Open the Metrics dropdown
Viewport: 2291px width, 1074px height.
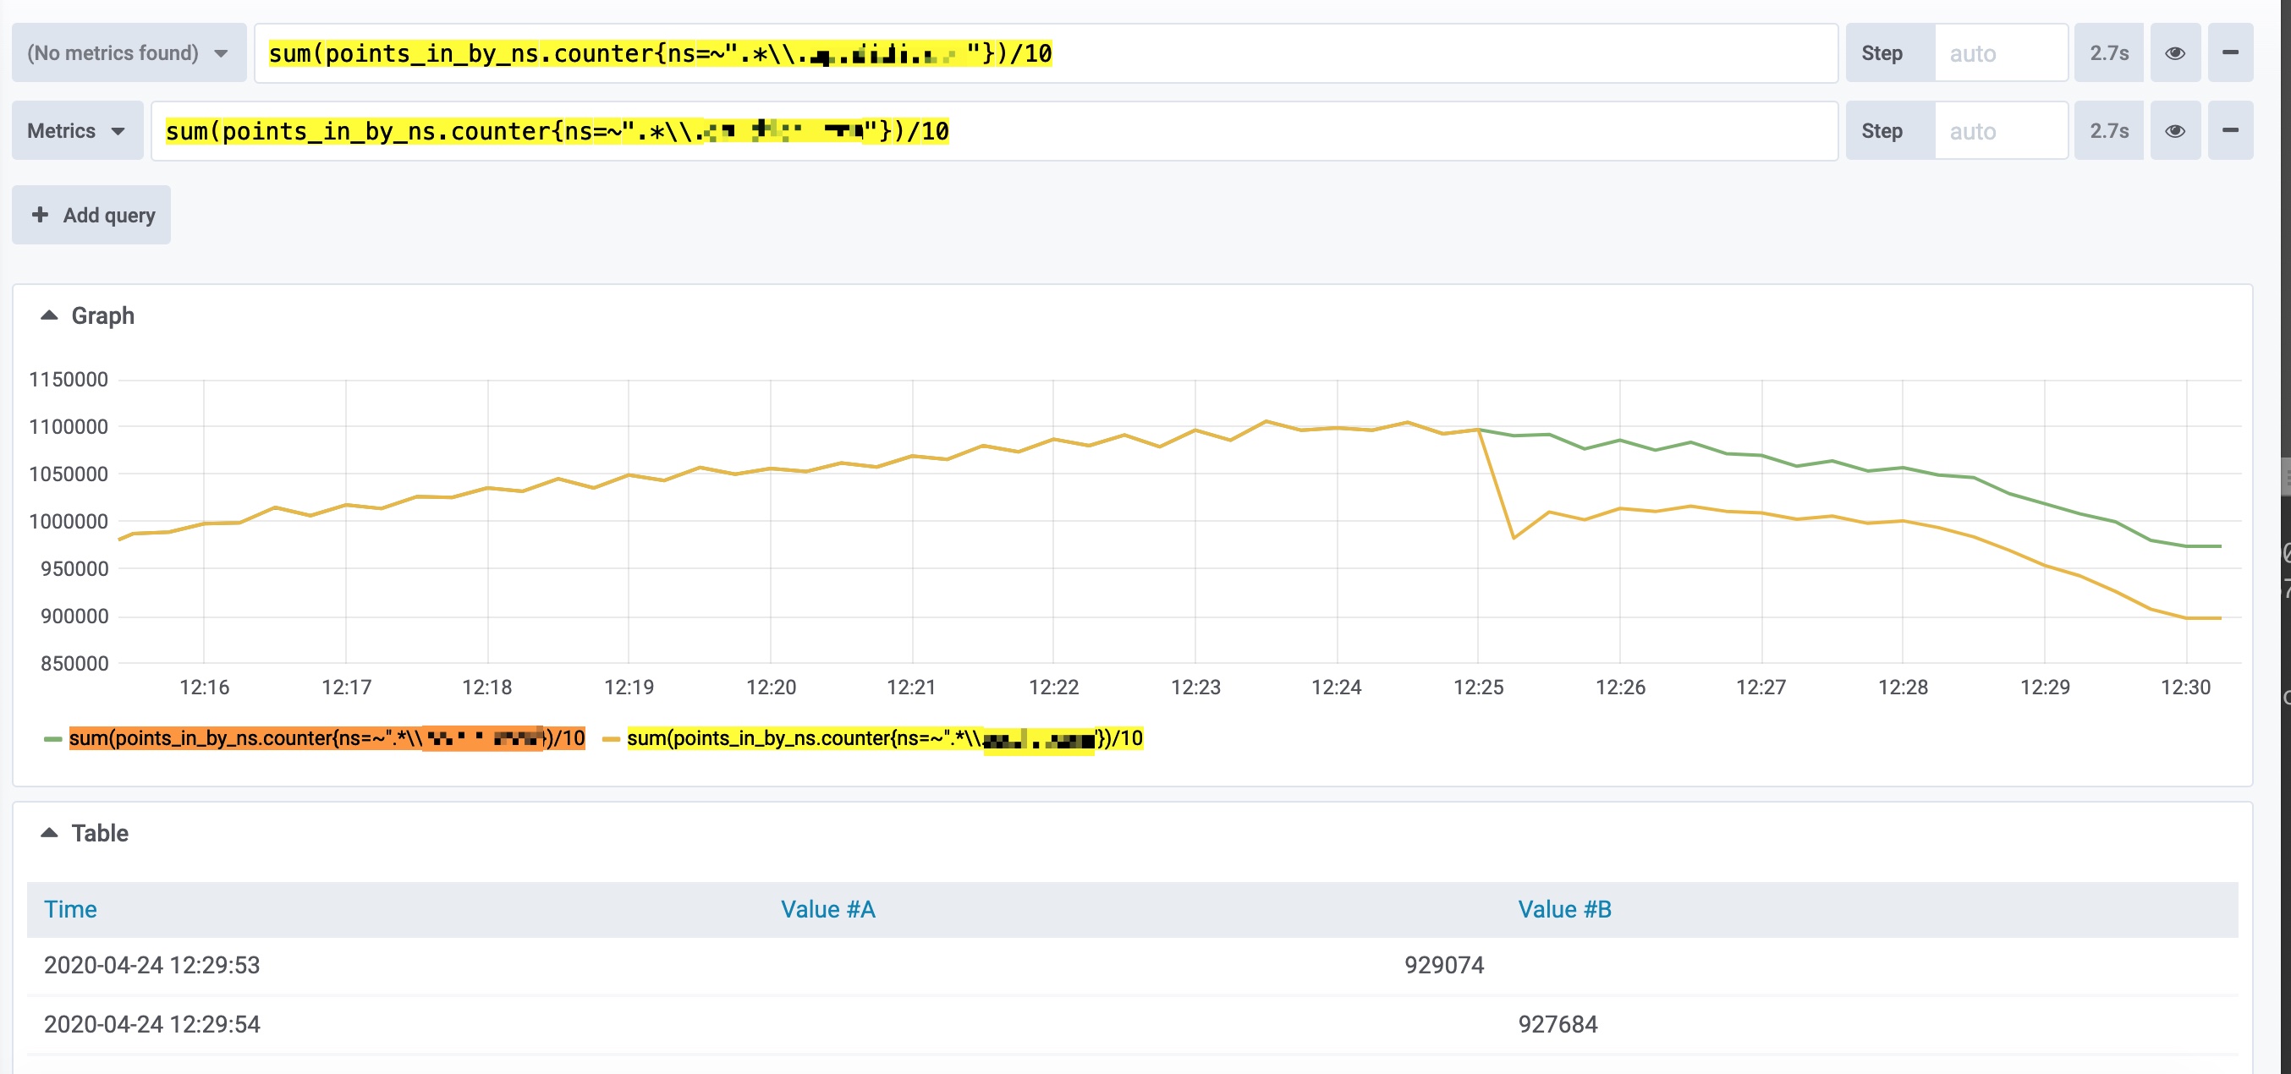[76, 129]
